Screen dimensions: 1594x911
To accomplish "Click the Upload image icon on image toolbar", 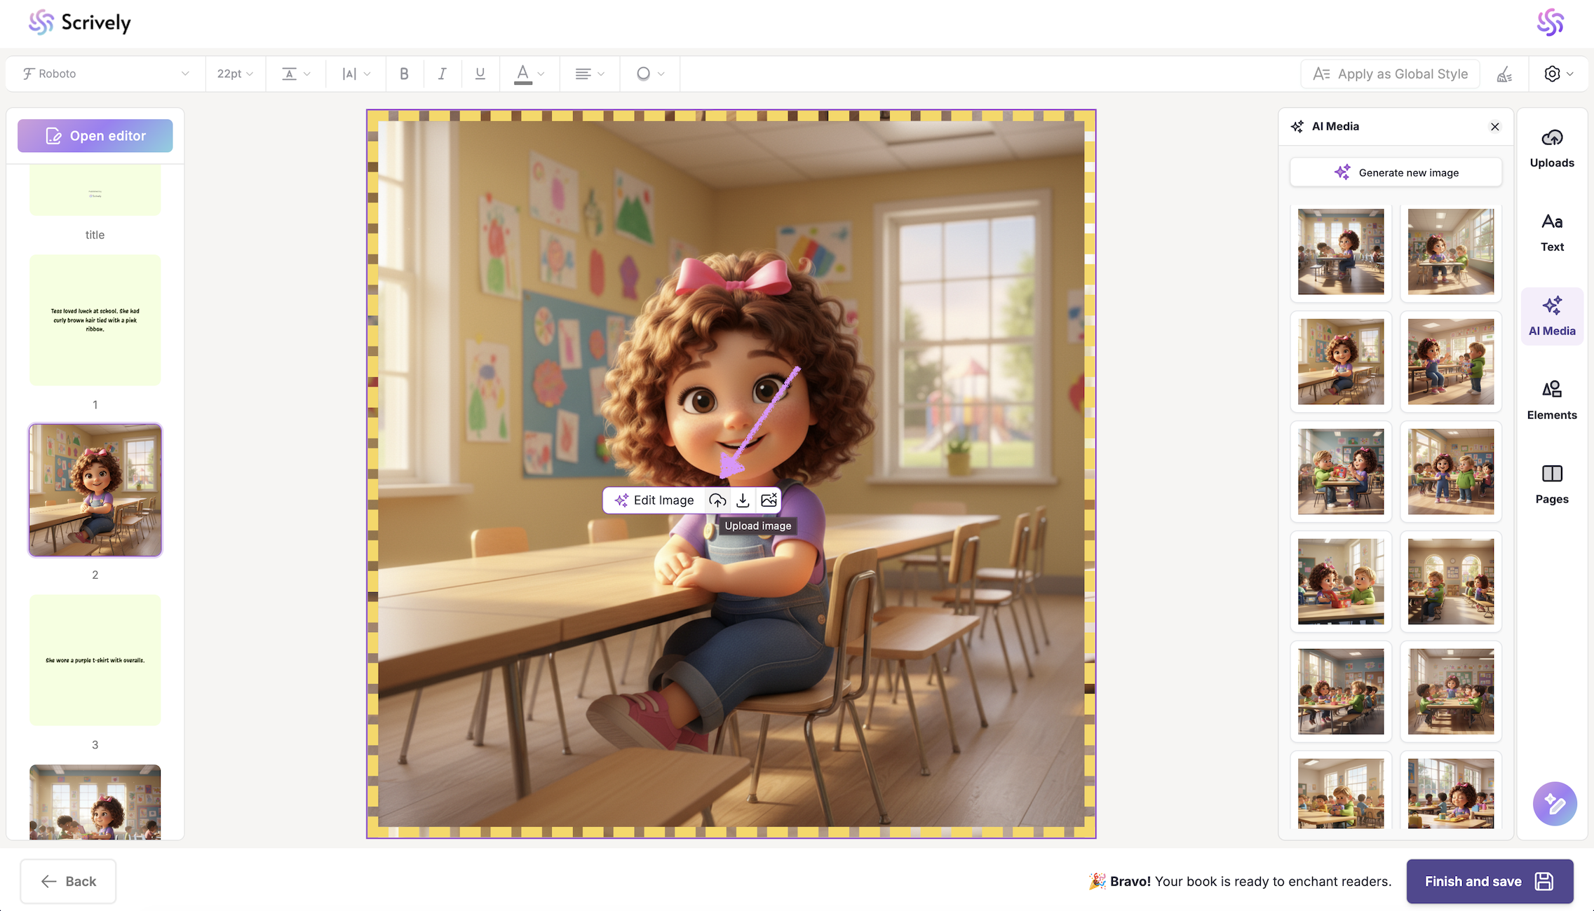I will tap(717, 500).
